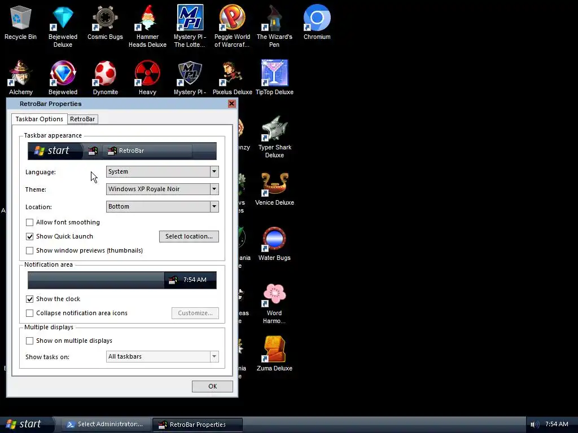Screen dimensions: 578x433
Task: Click RetroBar tray icon in notification preview
Action: [173, 280]
